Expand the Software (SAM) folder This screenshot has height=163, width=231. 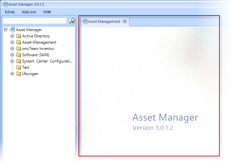tap(12, 55)
